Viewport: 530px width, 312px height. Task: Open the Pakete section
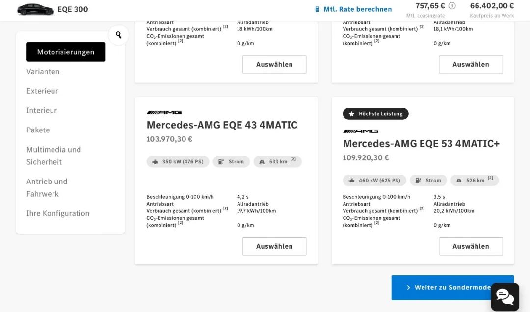pos(38,130)
